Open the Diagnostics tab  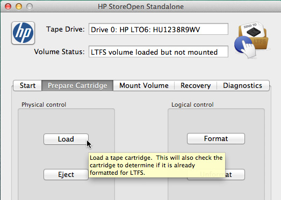243,85
